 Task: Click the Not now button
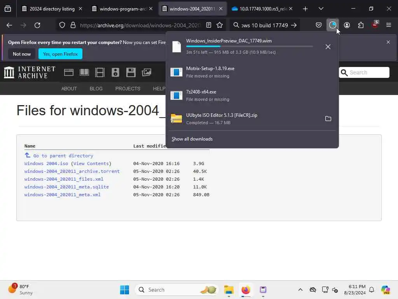pos(22,54)
